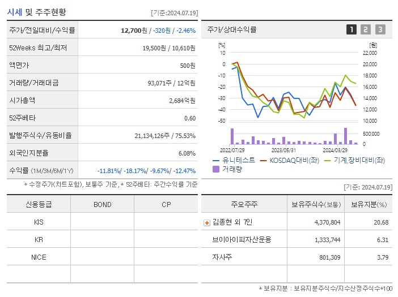Click the 액면가 row label

point(19,65)
